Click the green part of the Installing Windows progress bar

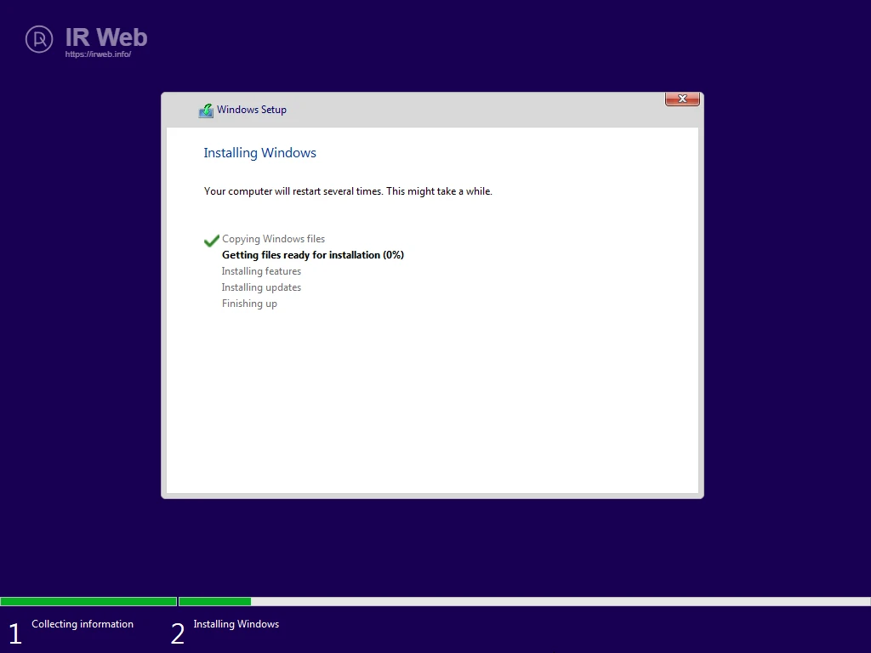[x=214, y=601]
